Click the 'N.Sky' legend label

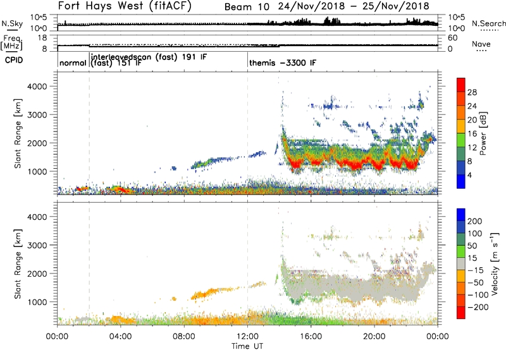click(12, 23)
